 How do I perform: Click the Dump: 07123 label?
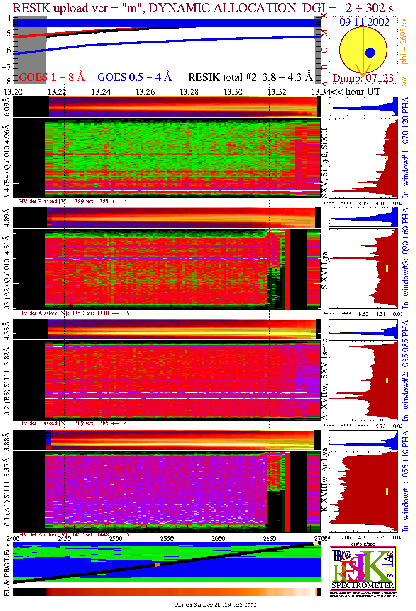(x=363, y=78)
